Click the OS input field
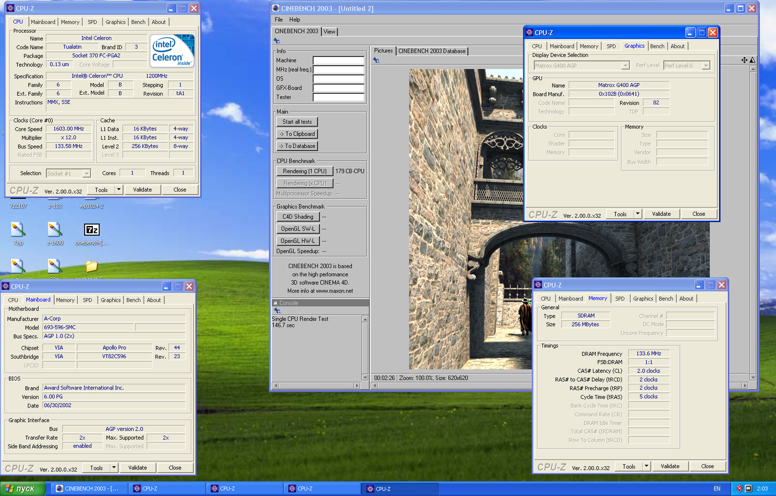The image size is (776, 496). tap(338, 79)
